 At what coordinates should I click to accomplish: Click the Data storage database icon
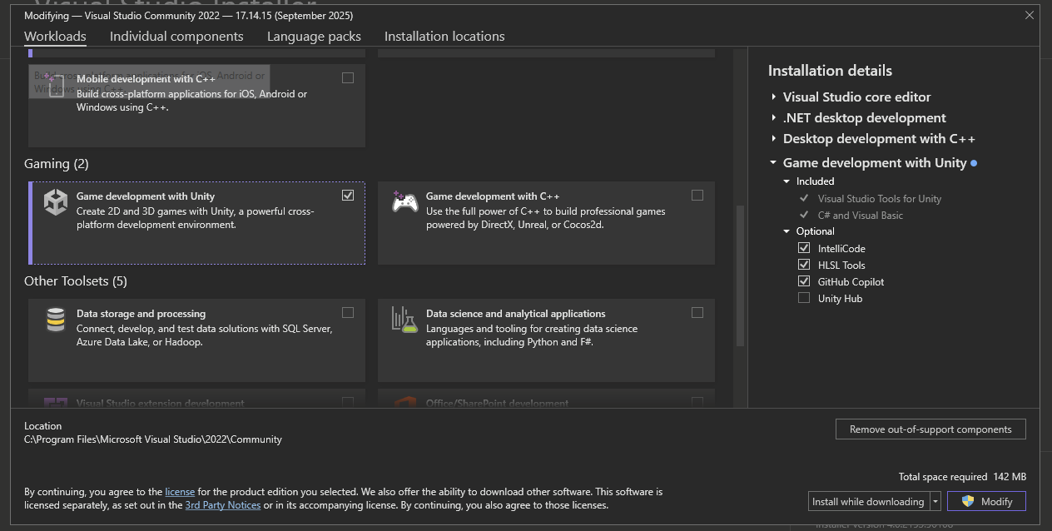[55, 320]
